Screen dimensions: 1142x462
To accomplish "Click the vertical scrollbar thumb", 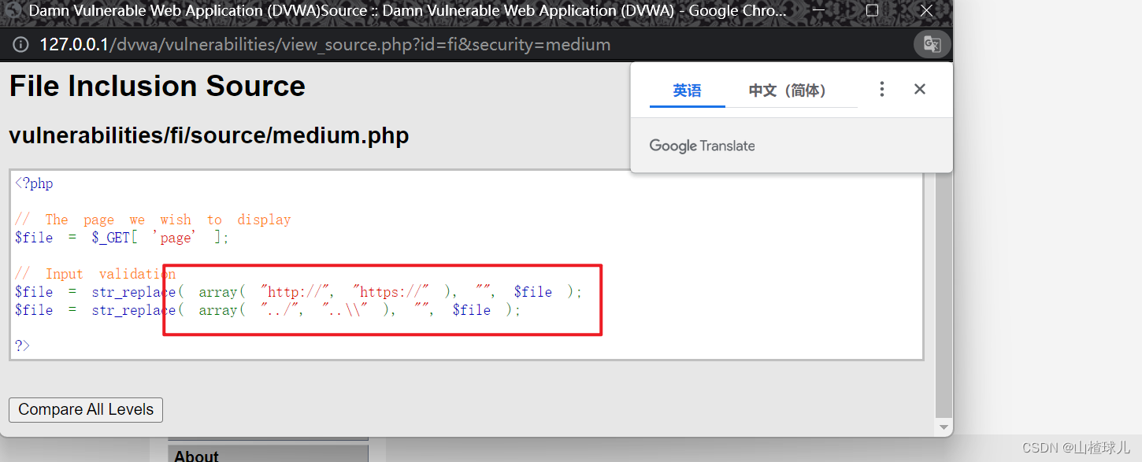I will point(944,295).
